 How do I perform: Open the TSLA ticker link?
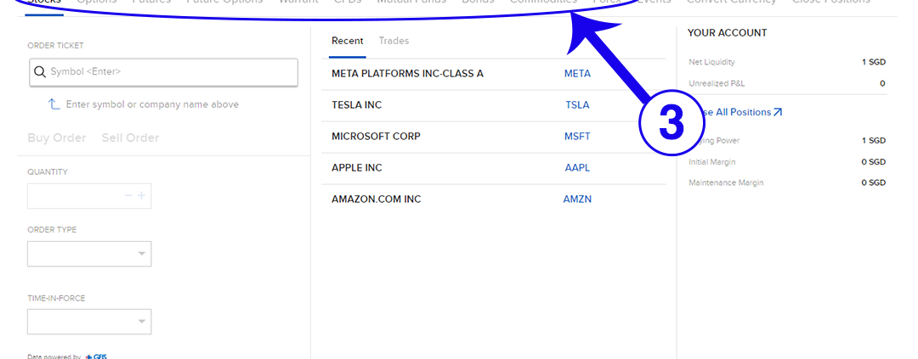(577, 105)
